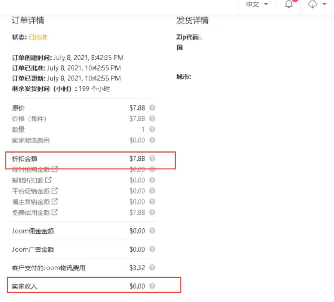
Task: Click the 发货详情 section heading
Action: [192, 21]
